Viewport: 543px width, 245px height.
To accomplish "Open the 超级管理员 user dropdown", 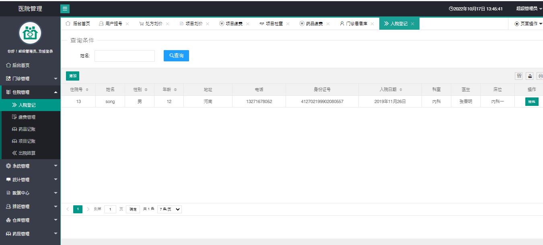I will (529, 8).
